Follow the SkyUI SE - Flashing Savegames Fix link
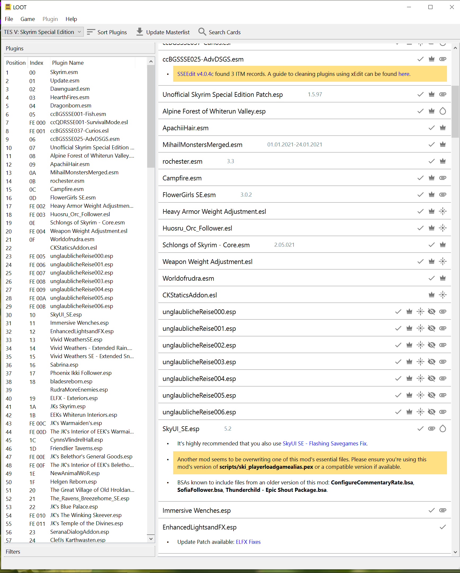 [325, 444]
